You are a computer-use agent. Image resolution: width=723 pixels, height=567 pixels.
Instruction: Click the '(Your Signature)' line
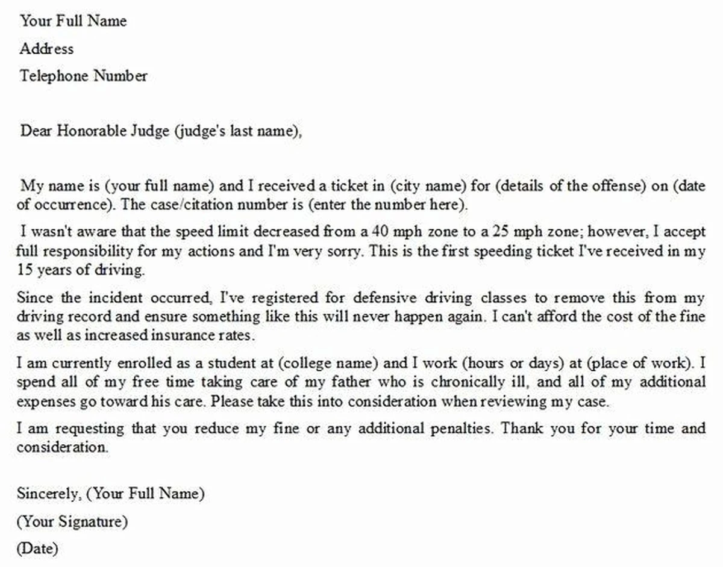[x=72, y=522]
